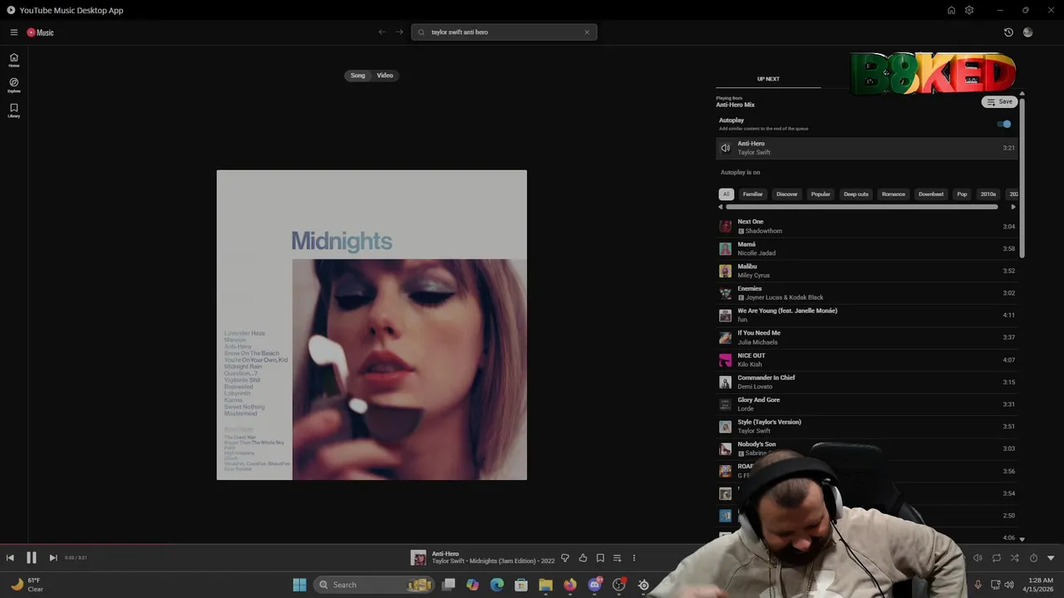Viewport: 1064px width, 598px height.
Task: Select the All filter chip
Action: (x=726, y=194)
